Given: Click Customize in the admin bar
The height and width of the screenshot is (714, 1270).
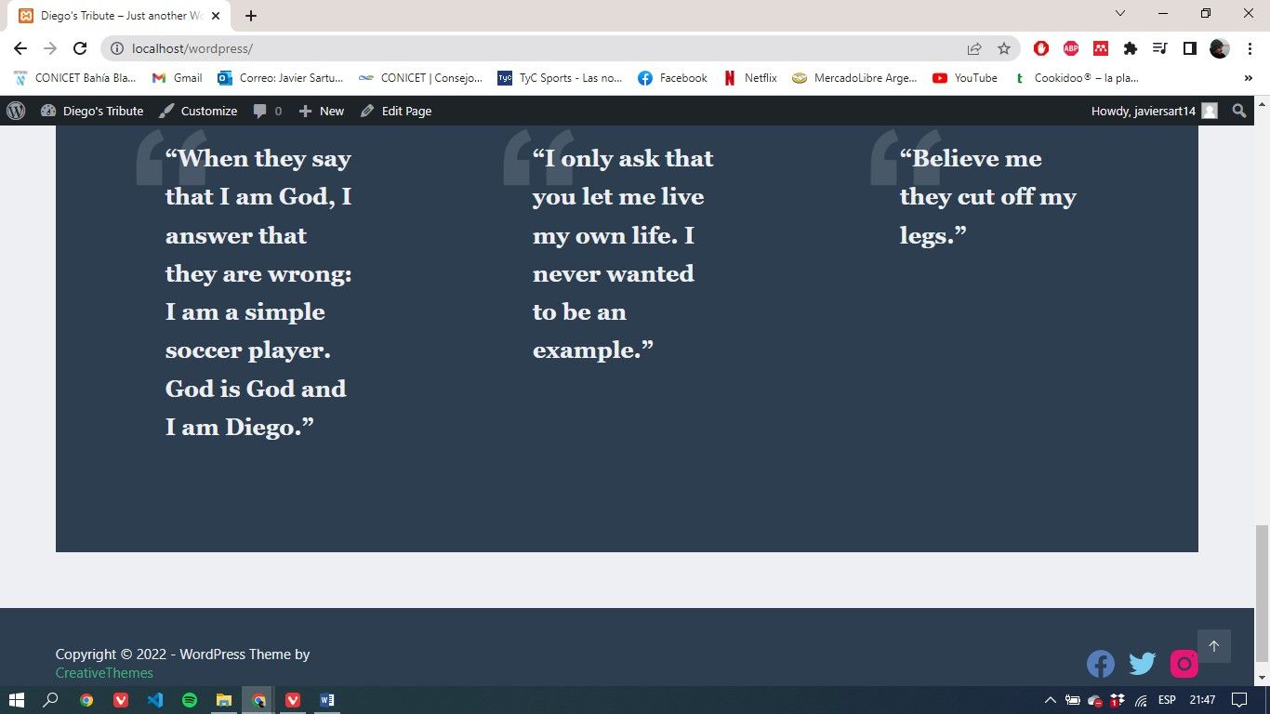Looking at the screenshot, I should coord(198,111).
